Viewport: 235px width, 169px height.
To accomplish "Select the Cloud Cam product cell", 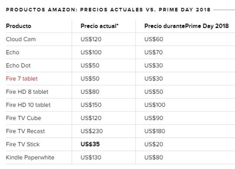I will (21, 39).
